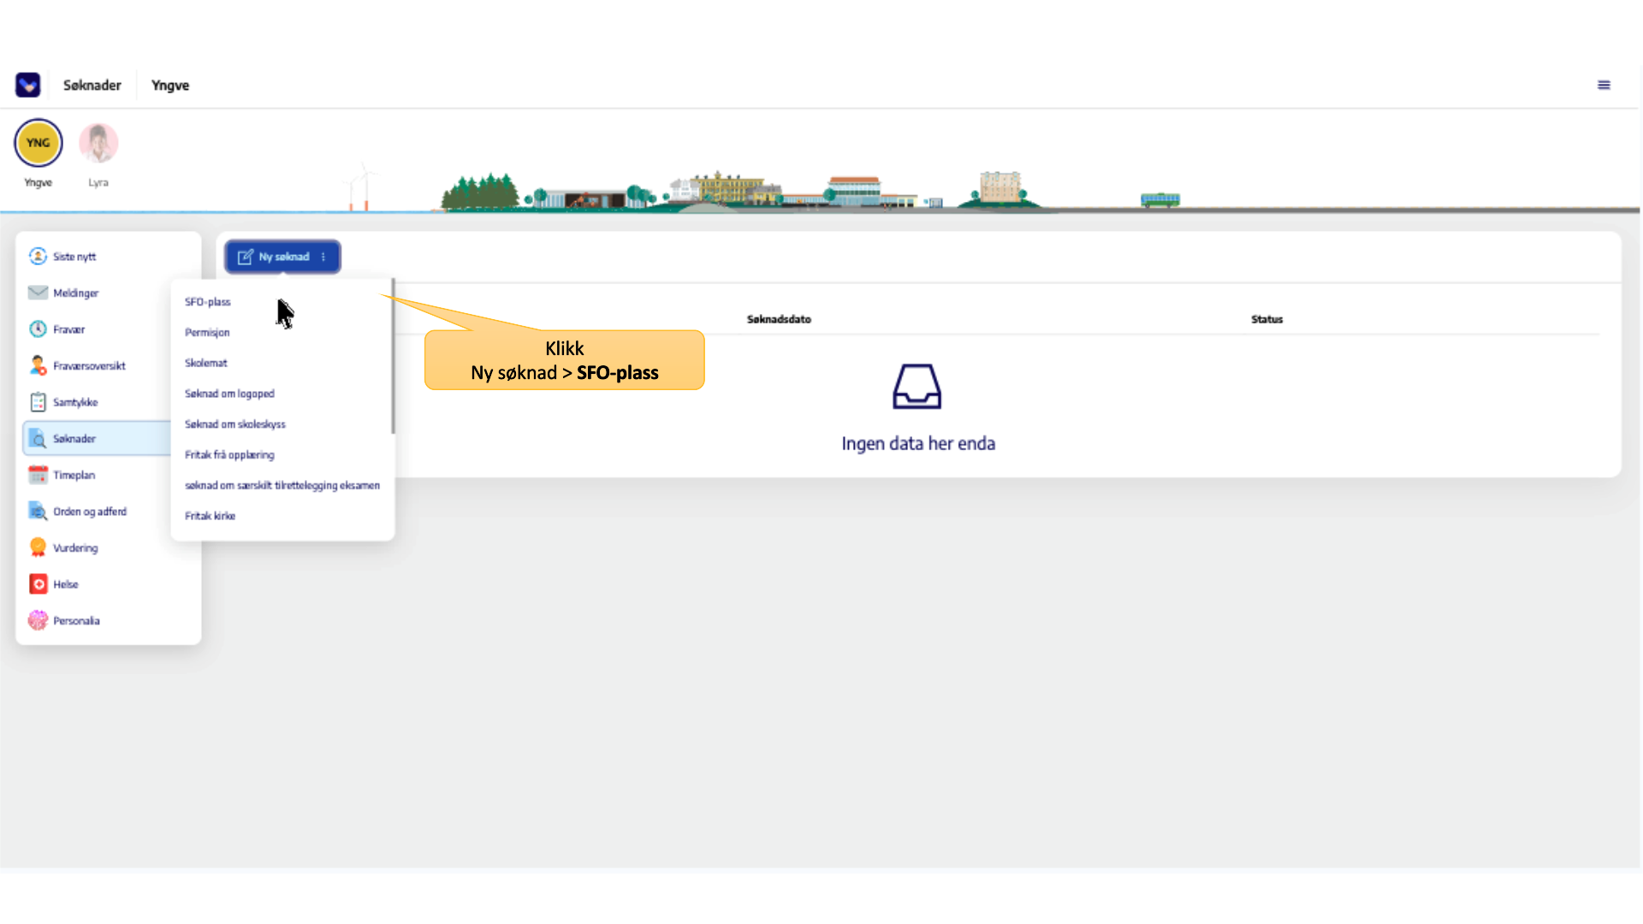Expand the Ny søknad three-dot menu
1643x924 pixels.
point(323,257)
